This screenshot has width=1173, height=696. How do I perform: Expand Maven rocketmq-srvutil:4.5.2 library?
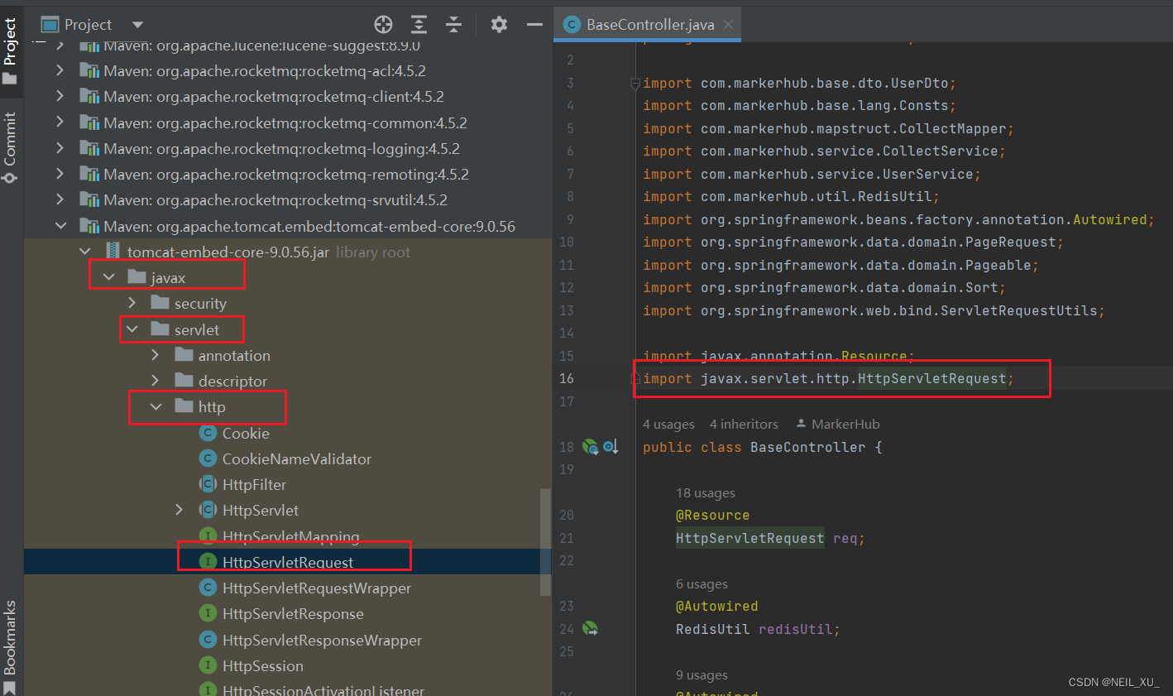pyautogui.click(x=60, y=199)
